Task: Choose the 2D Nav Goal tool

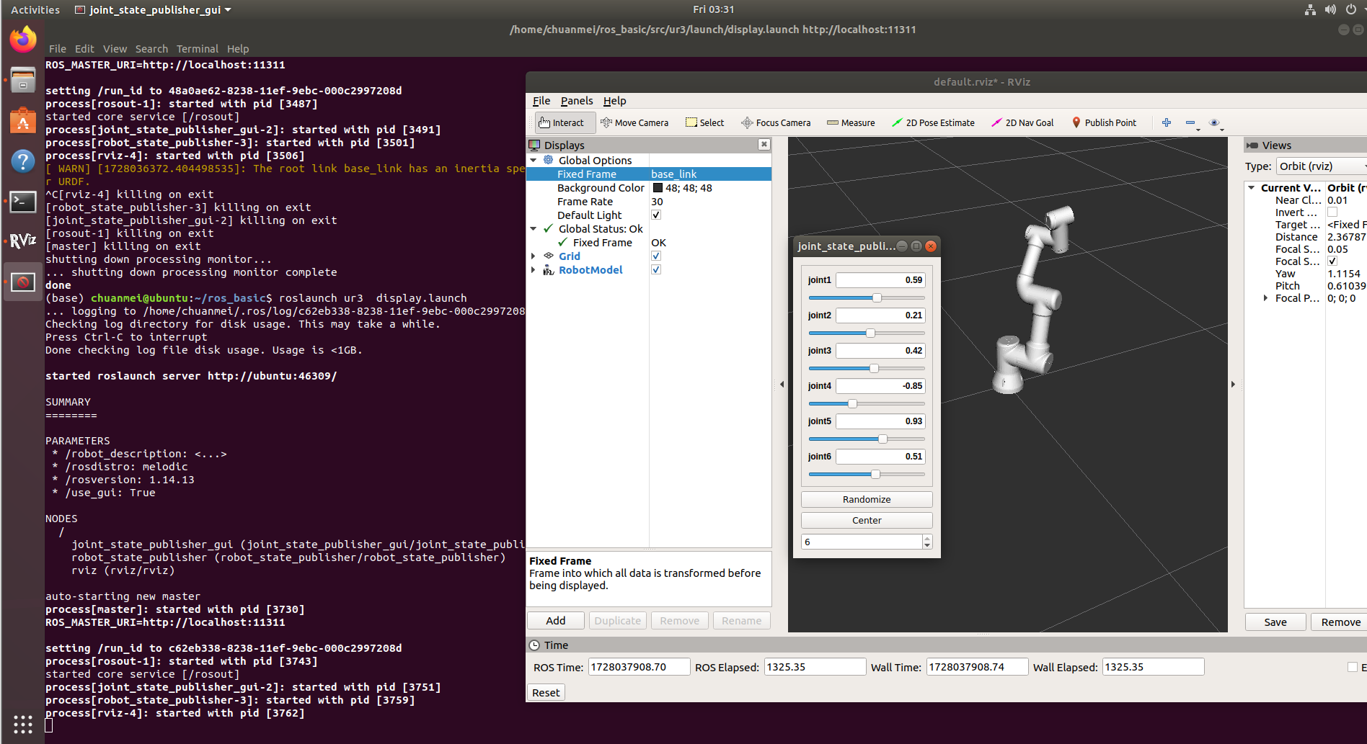Action: [1022, 122]
